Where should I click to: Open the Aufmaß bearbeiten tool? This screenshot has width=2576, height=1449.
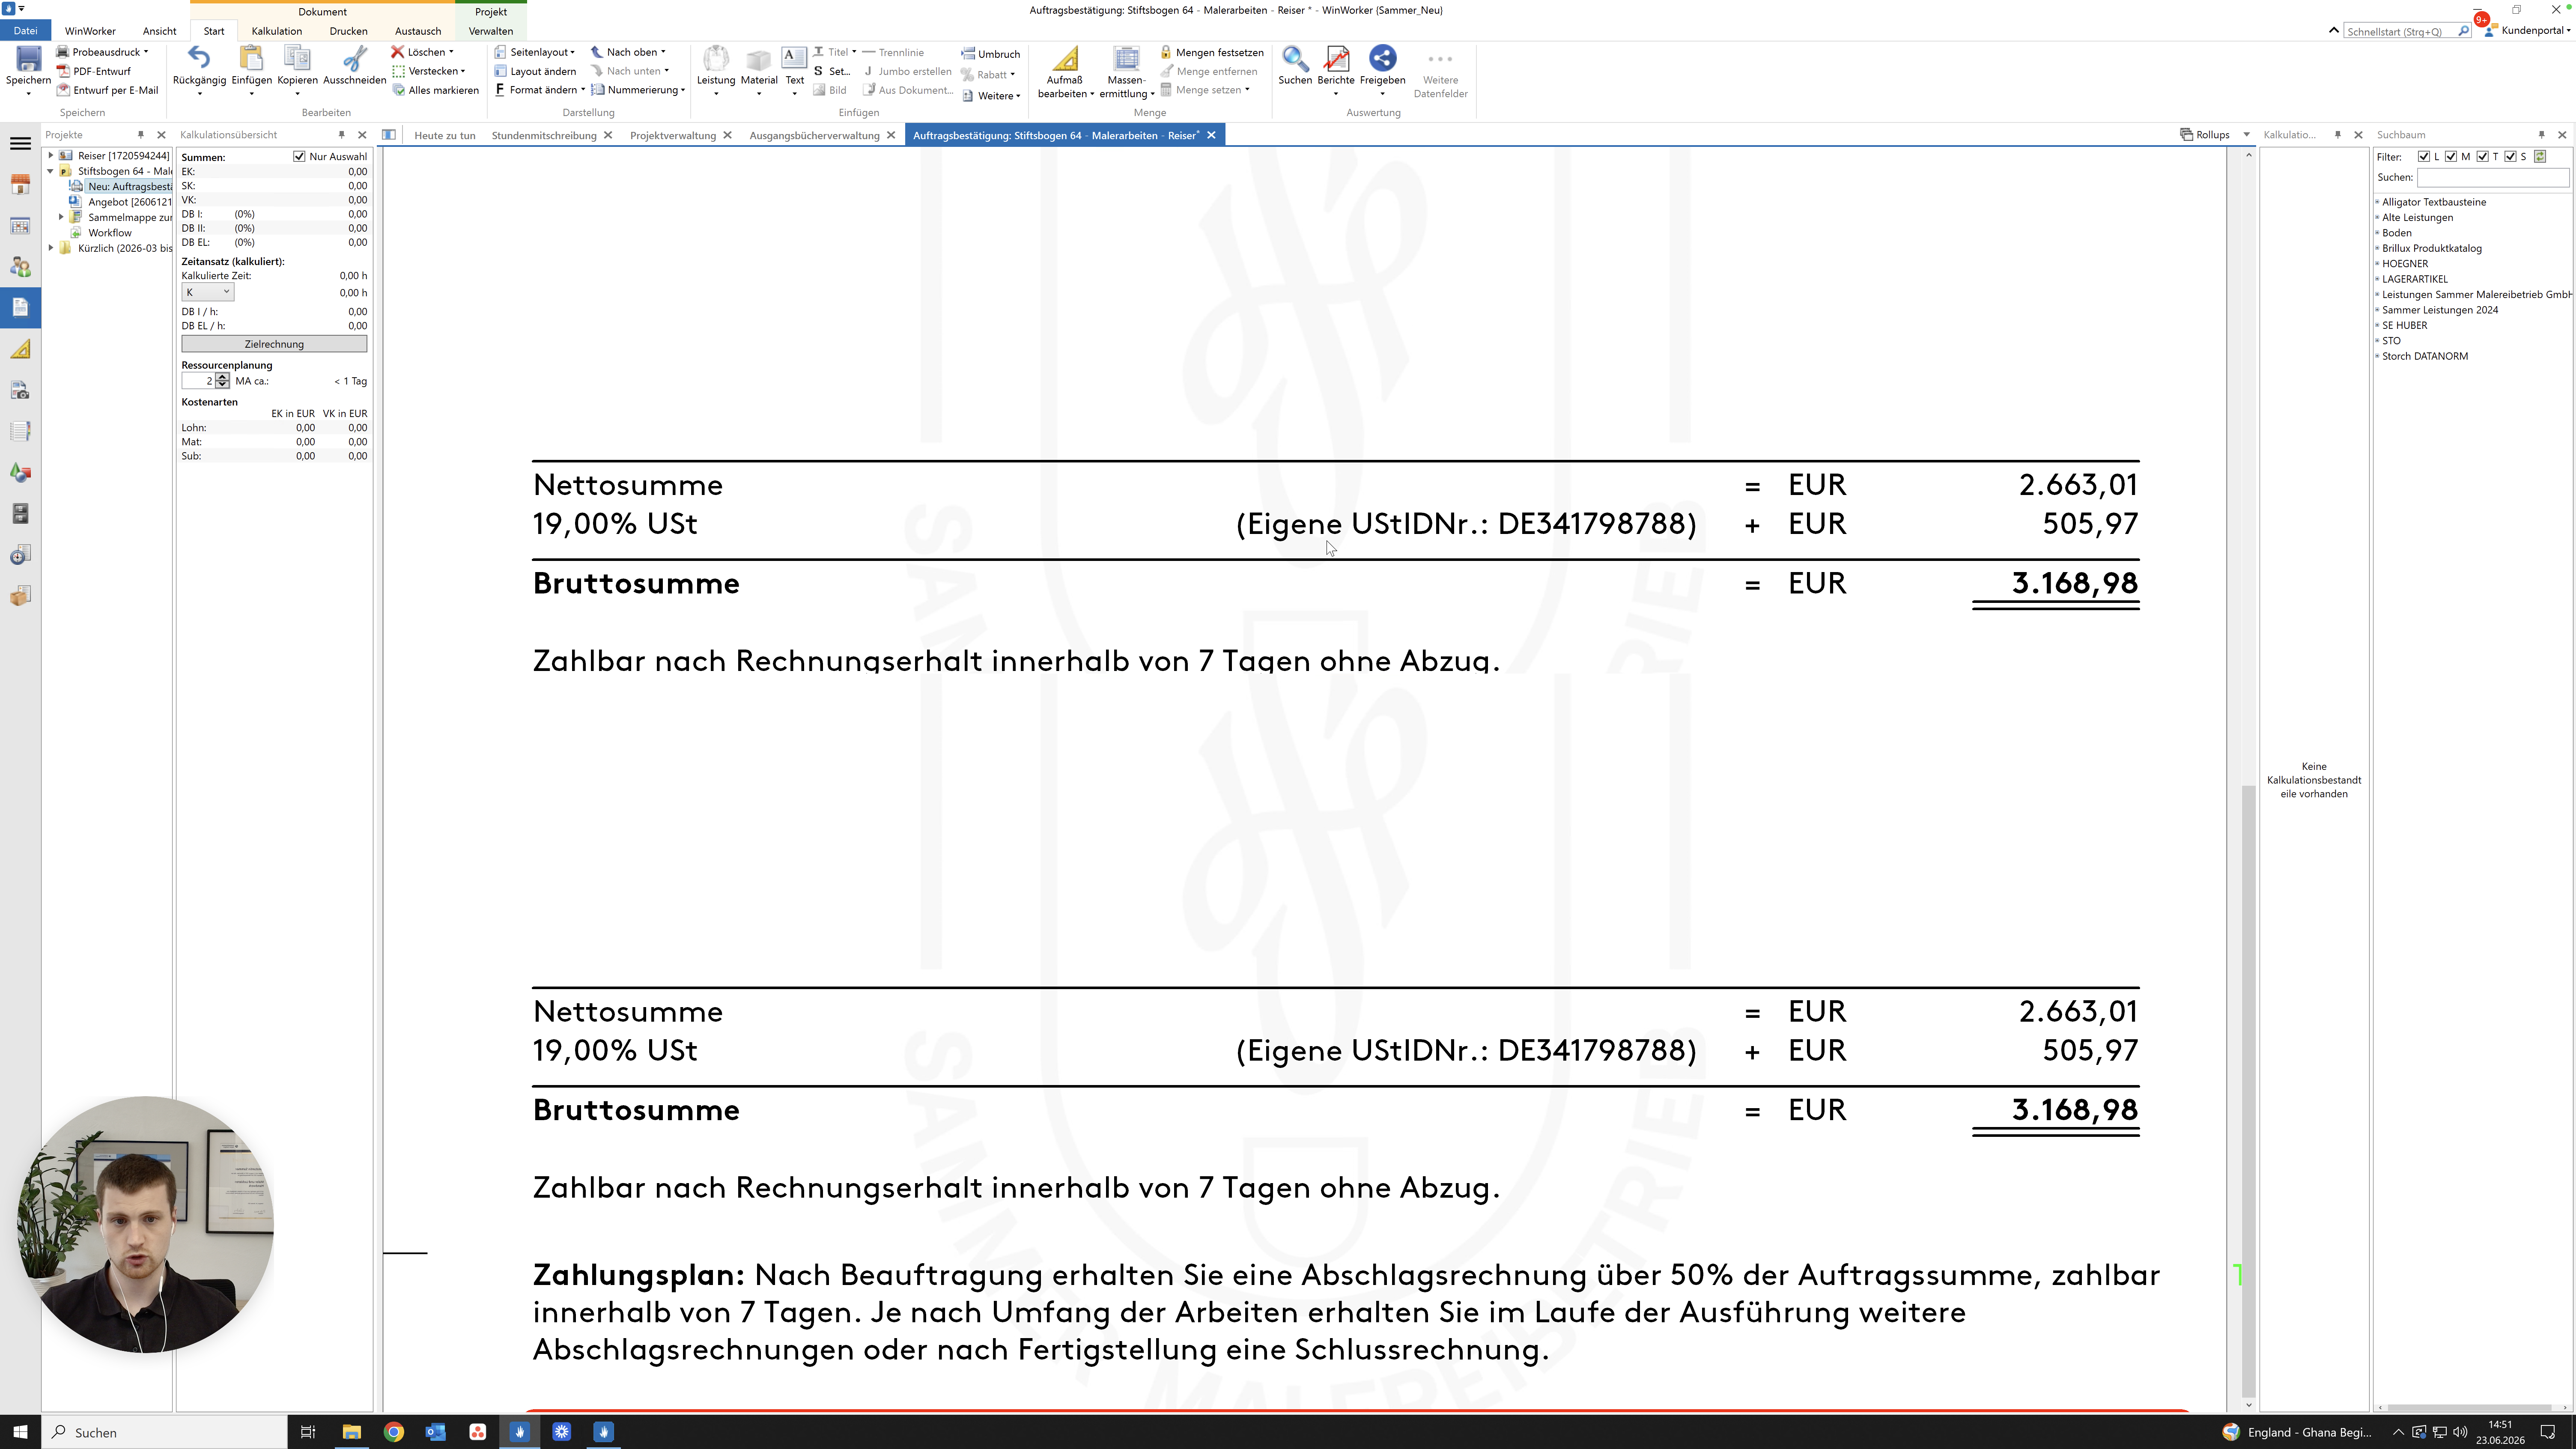coord(1065,72)
